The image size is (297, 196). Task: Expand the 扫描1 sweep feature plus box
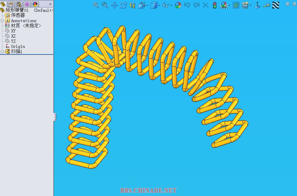[2, 52]
